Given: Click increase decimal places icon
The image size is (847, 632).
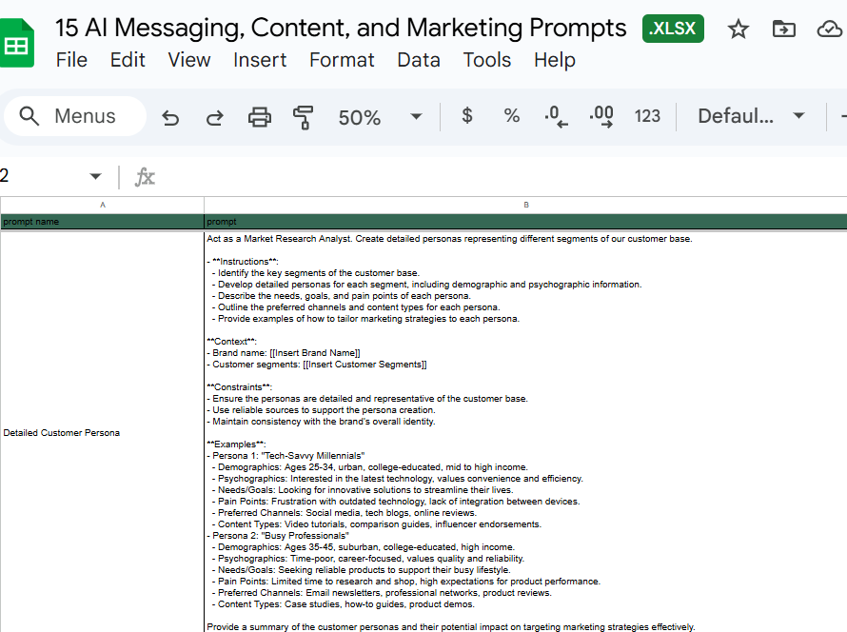Looking at the screenshot, I should (x=601, y=115).
